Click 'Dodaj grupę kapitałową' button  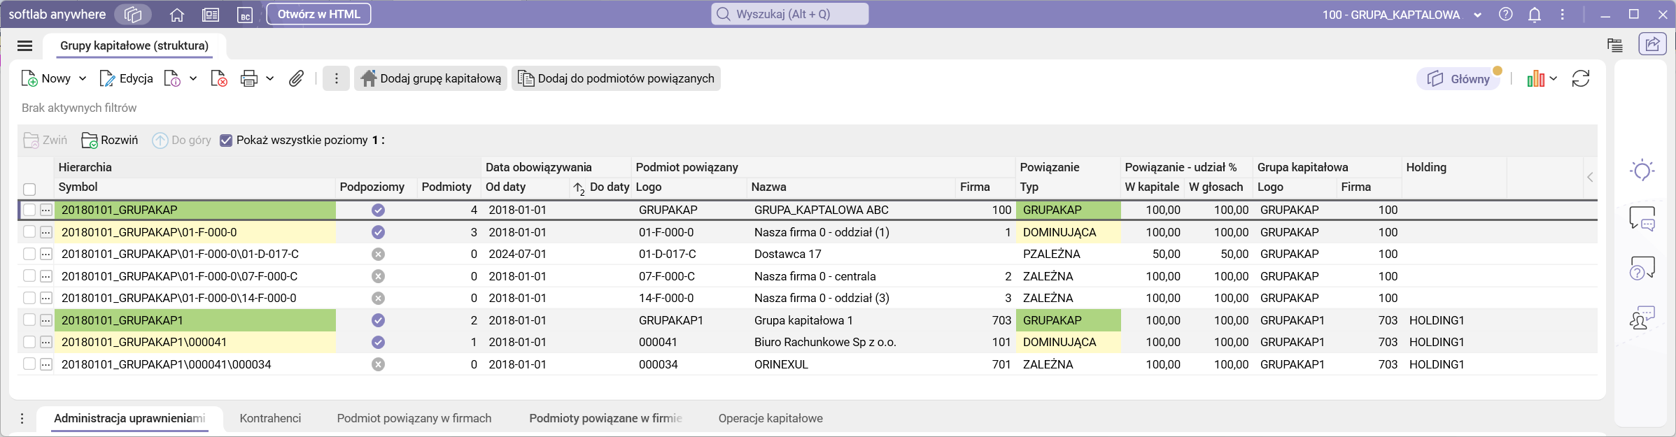431,78
